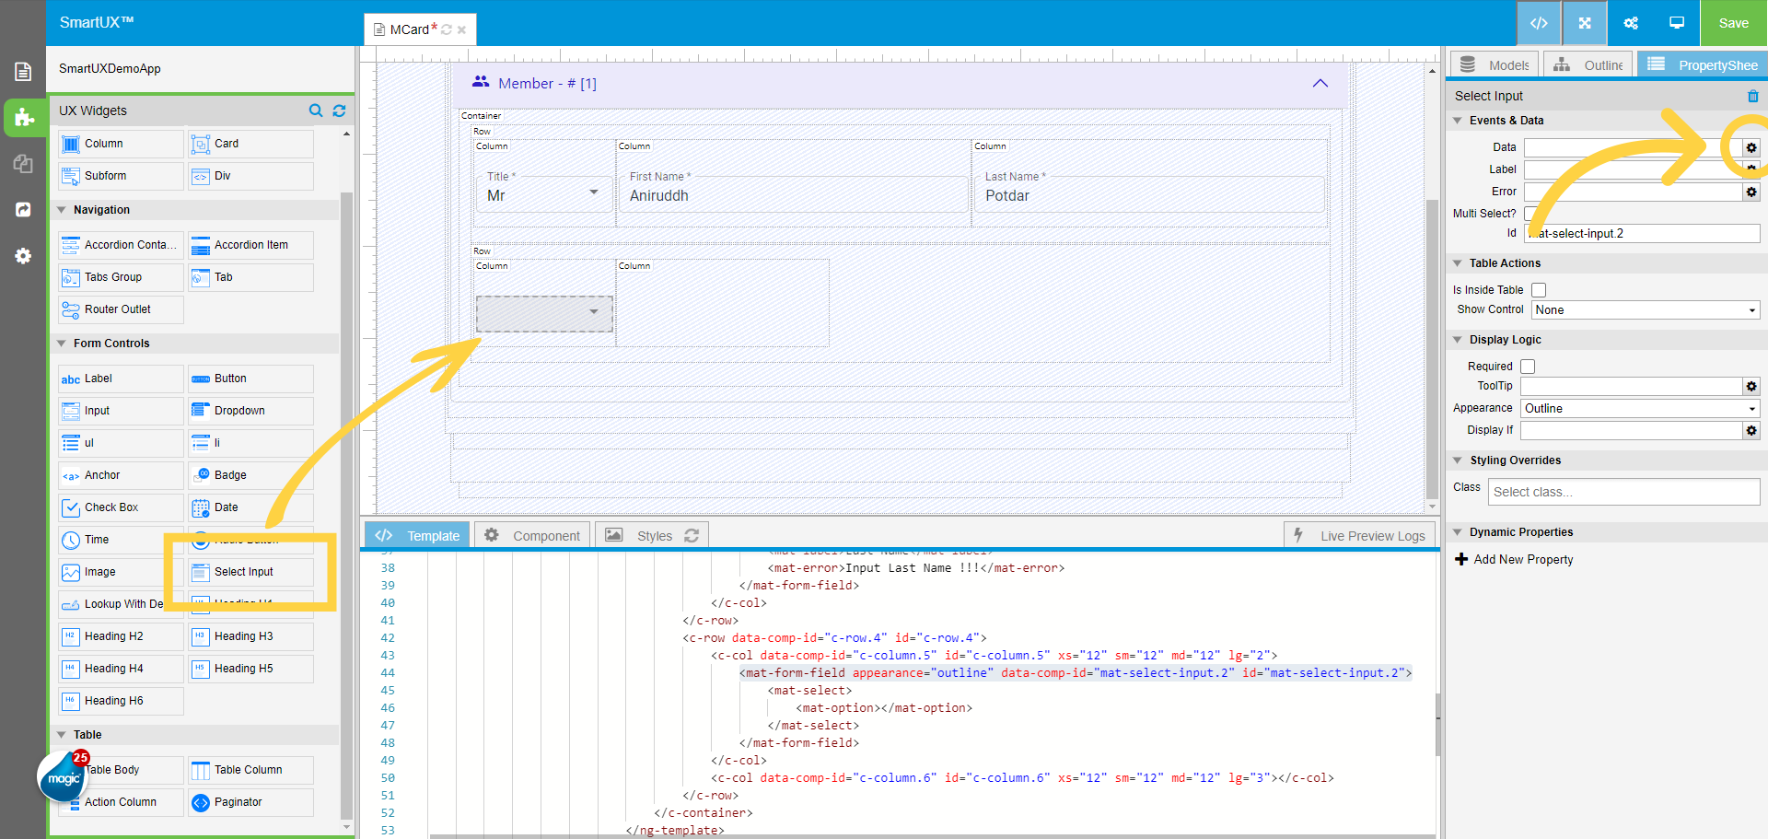1768x839 pixels.
Task: Open the gear settings beside Data field
Action: tap(1751, 147)
